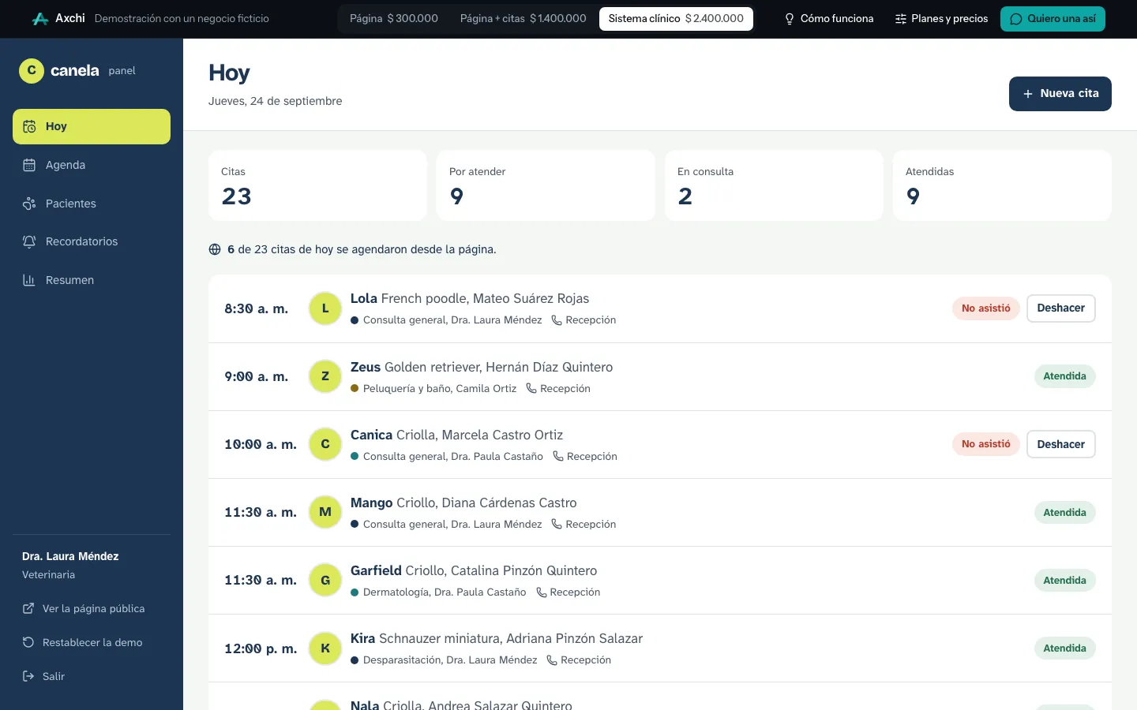
Task: Undo Canica's no-show with Deshacer
Action: [x=1061, y=444]
